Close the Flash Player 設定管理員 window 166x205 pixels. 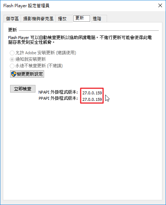point(160,5)
